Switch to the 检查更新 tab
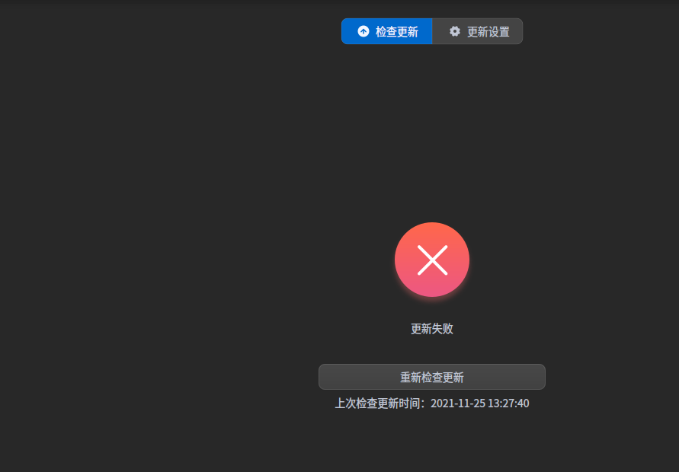The height and width of the screenshot is (472, 679). tap(386, 31)
